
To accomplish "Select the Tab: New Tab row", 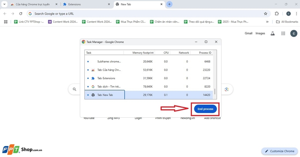I will pos(148,95).
